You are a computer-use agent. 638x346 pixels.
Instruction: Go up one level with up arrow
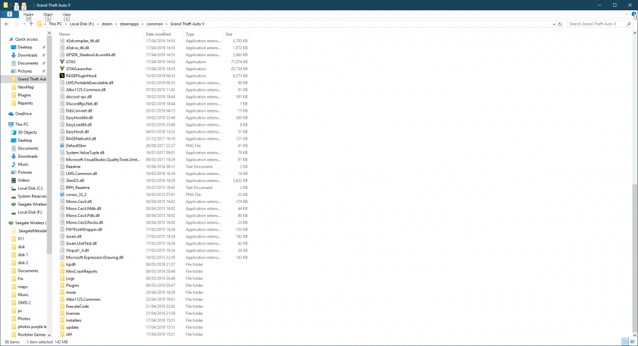pyautogui.click(x=31, y=24)
